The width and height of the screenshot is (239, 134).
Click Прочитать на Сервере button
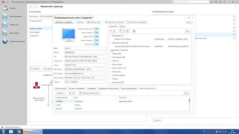(137, 22)
